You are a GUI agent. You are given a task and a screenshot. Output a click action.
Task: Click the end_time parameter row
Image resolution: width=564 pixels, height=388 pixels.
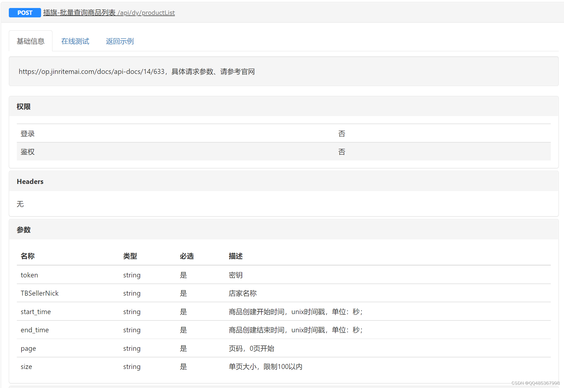[34, 330]
